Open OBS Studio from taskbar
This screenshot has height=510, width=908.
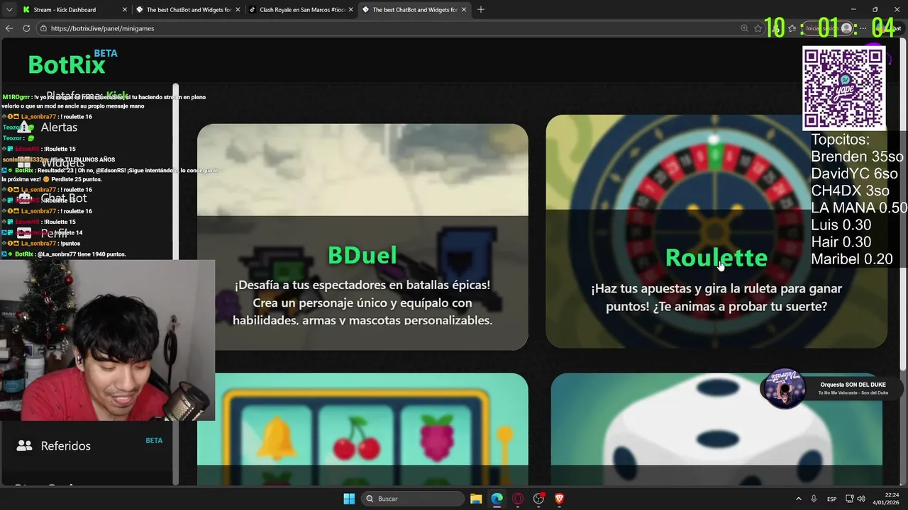point(538,499)
